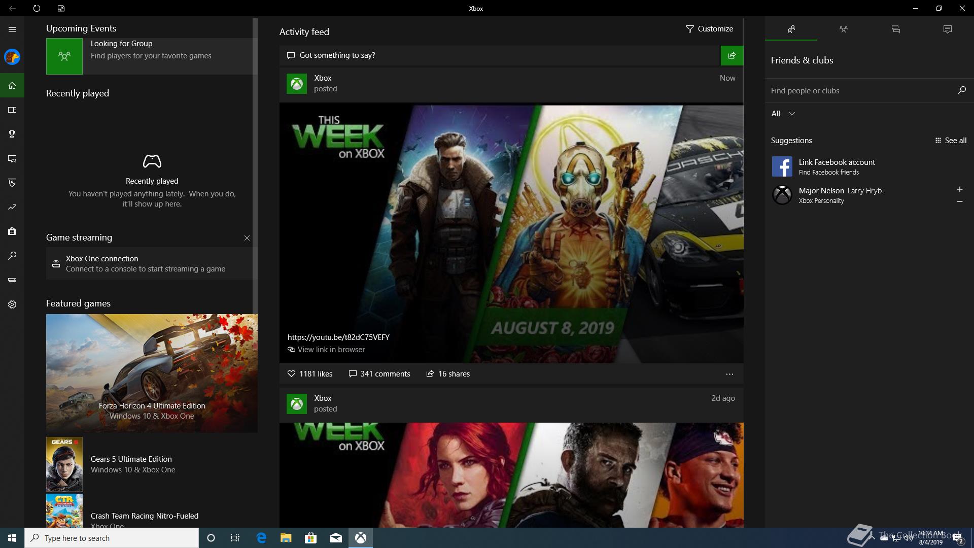Switch to Parties tab icon

[x=843, y=29]
